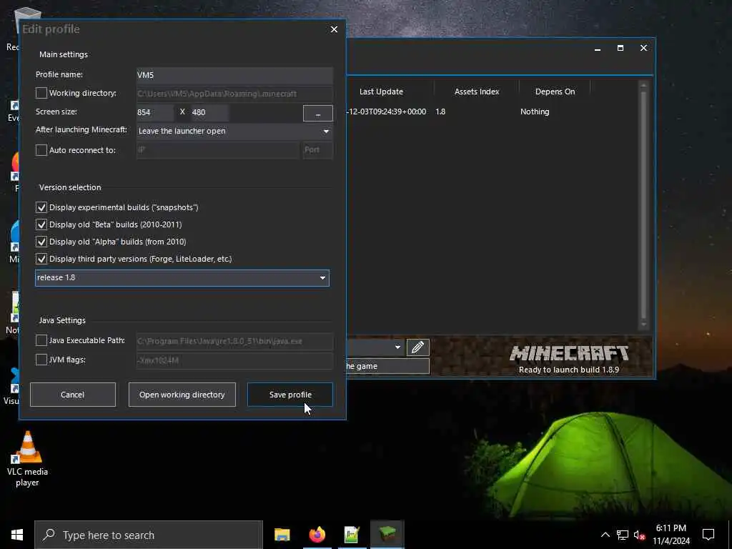Click the taskbar clock showing 6:11 PM

tap(671, 535)
